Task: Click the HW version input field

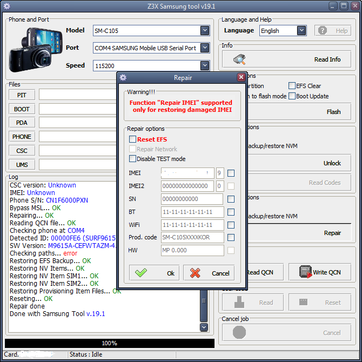Action: pyautogui.click(x=192, y=250)
